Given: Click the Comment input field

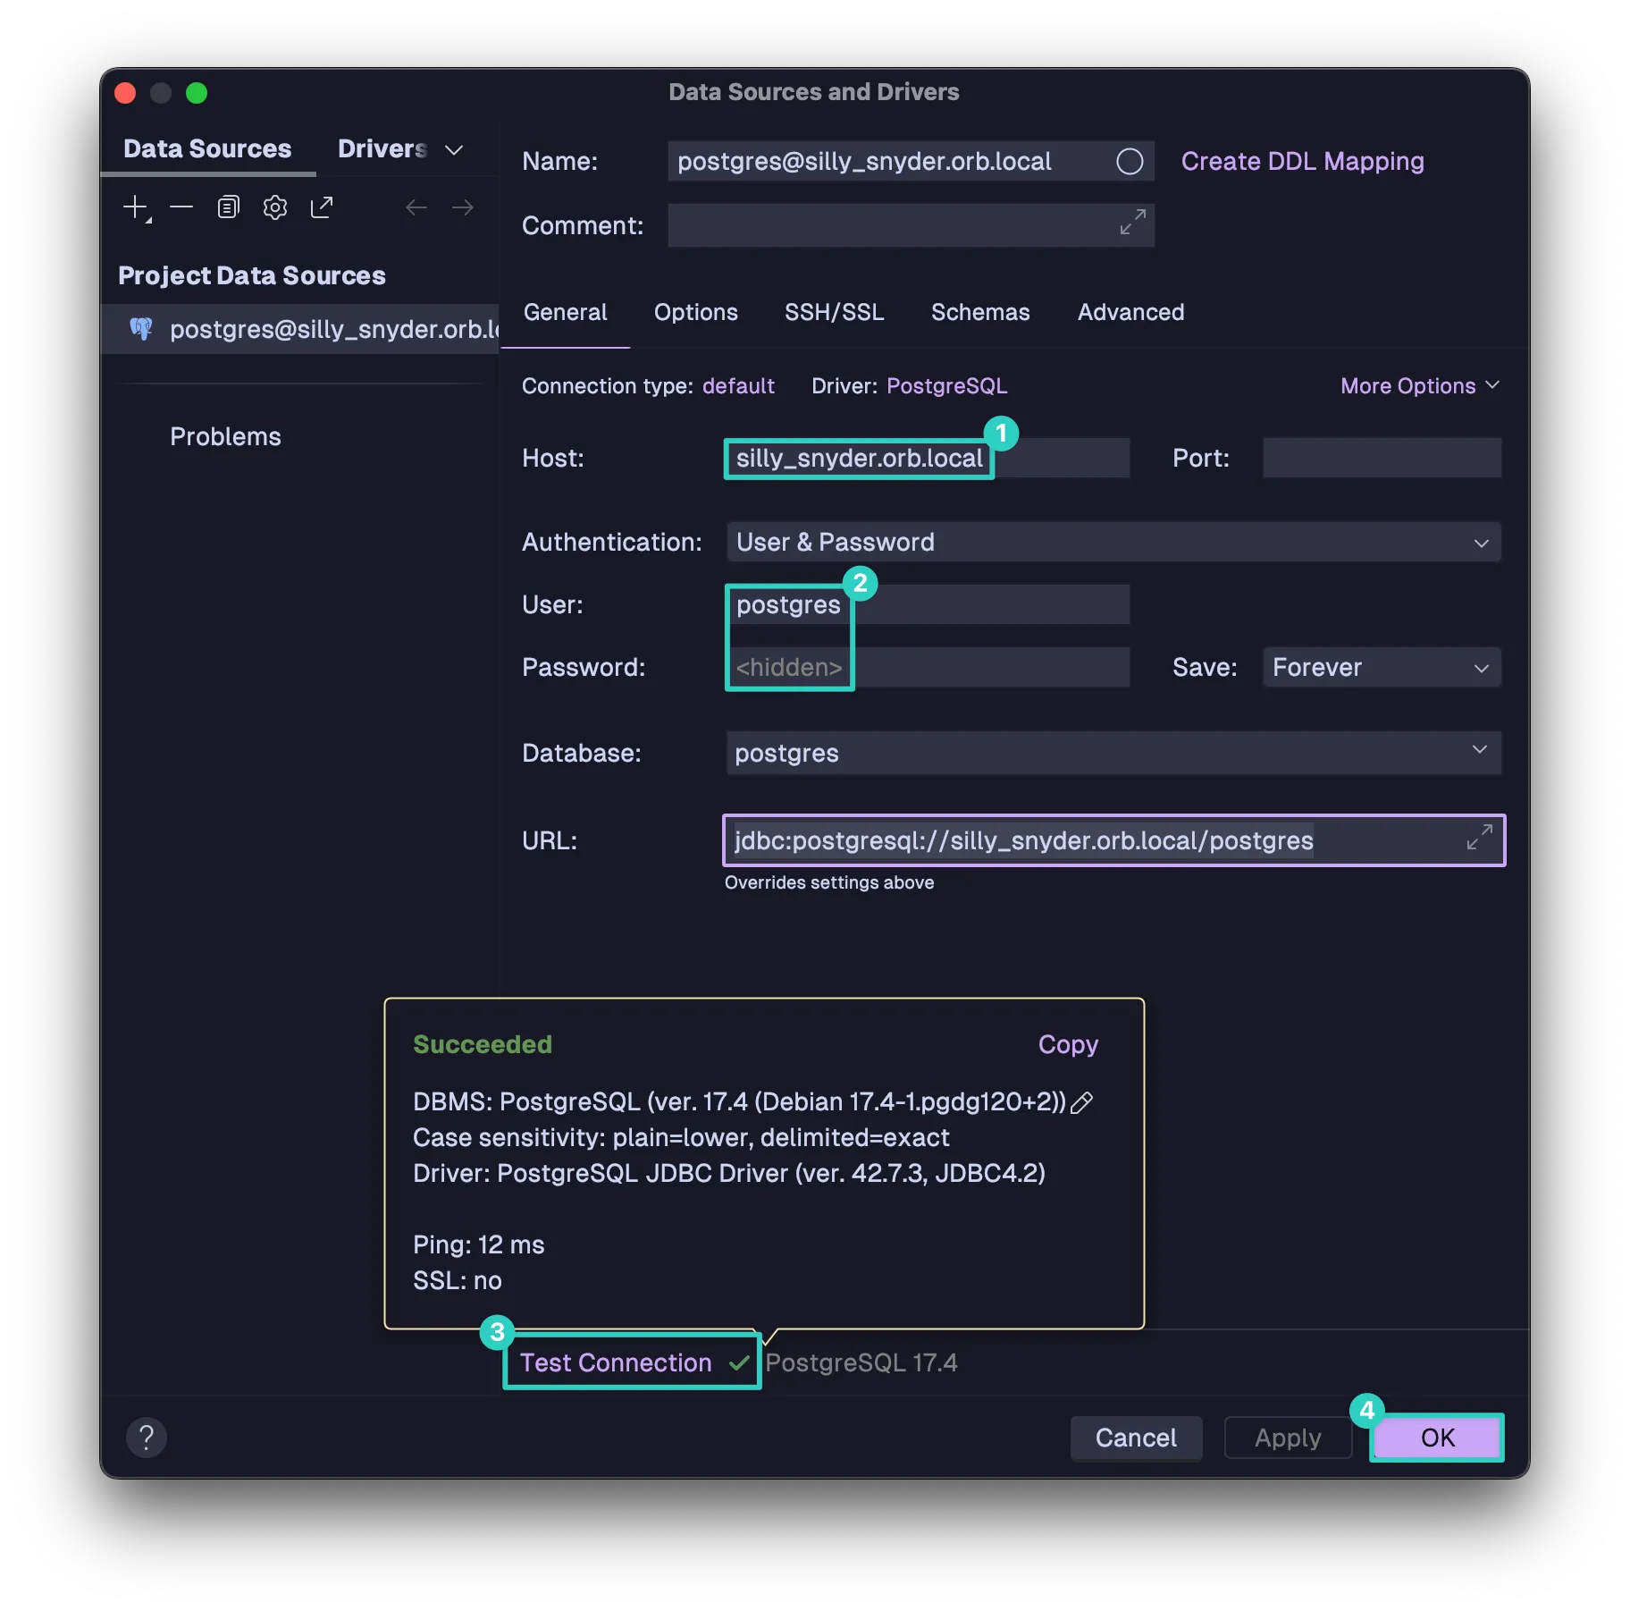Looking at the screenshot, I should click(911, 225).
